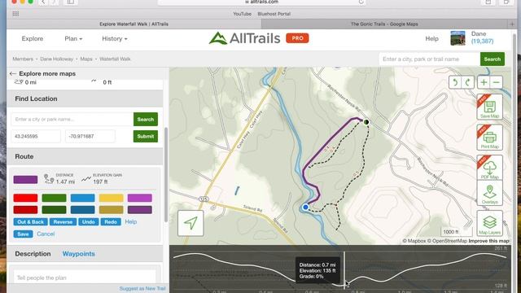Submit the coordinates

point(146,136)
